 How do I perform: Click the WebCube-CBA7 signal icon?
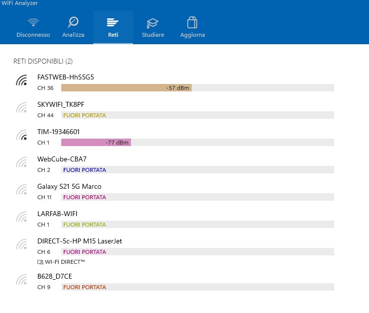[x=21, y=162]
